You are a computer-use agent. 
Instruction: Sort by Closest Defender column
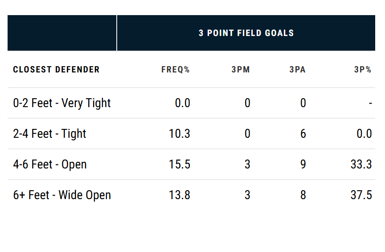56,70
